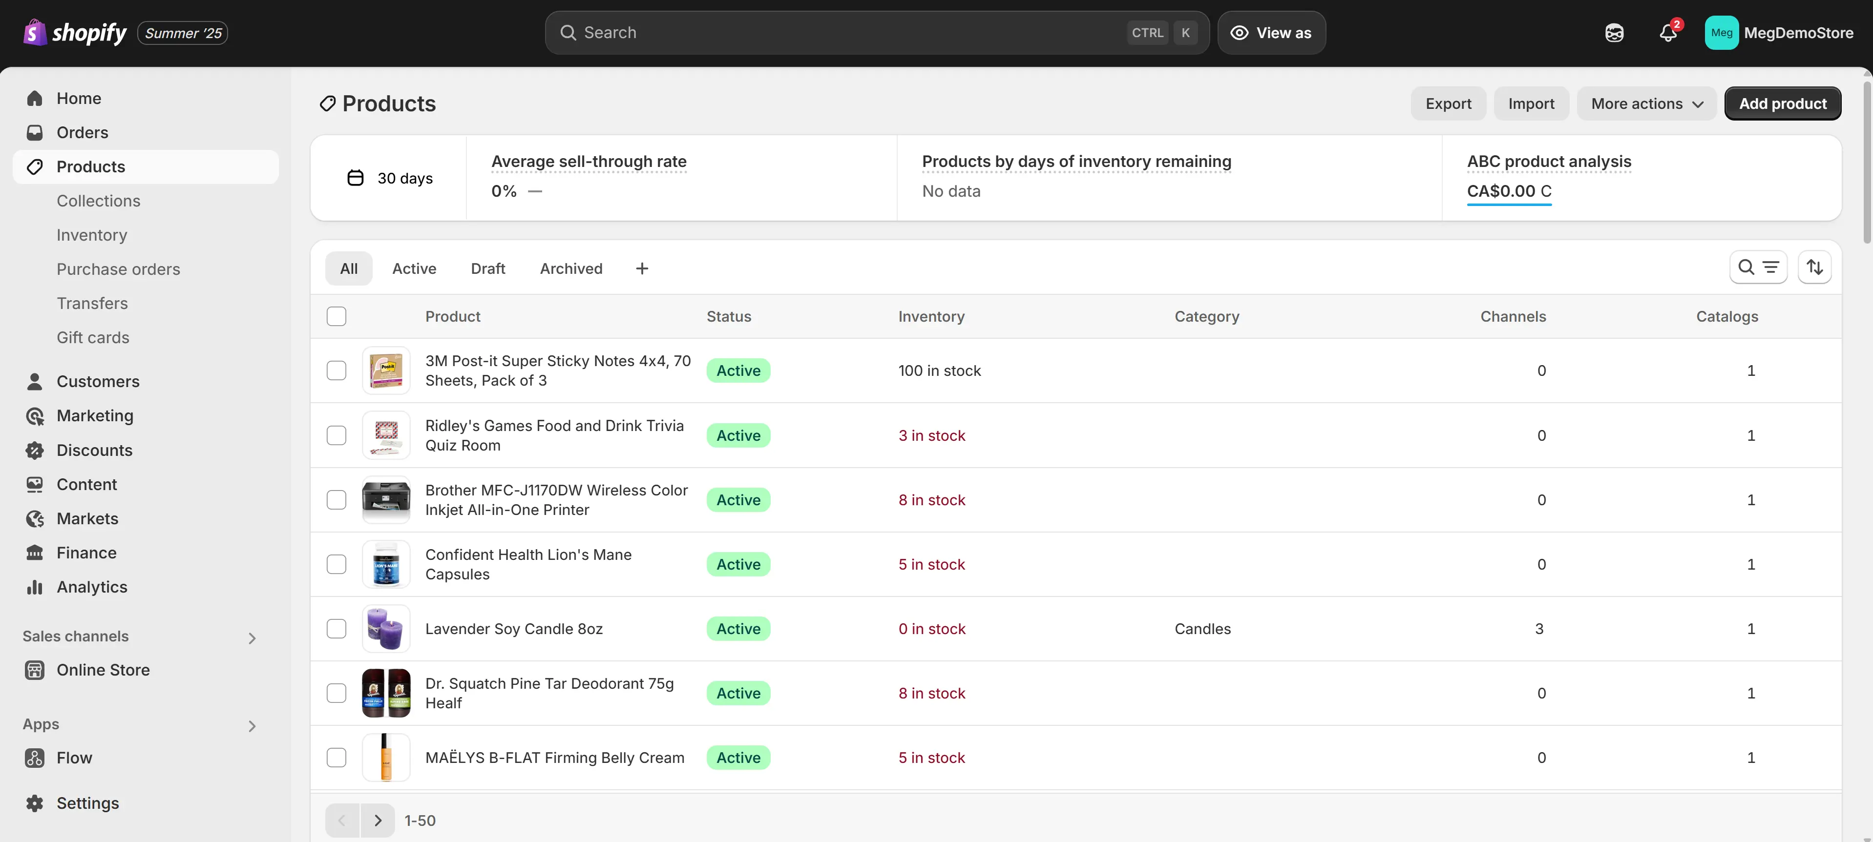
Task: Open the 30 days date picker
Action: [390, 178]
